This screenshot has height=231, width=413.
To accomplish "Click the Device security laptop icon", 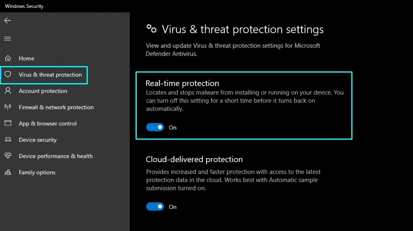I will click(x=8, y=140).
